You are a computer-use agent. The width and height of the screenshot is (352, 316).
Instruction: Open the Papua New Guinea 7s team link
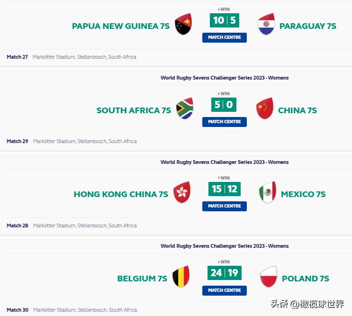[121, 27]
